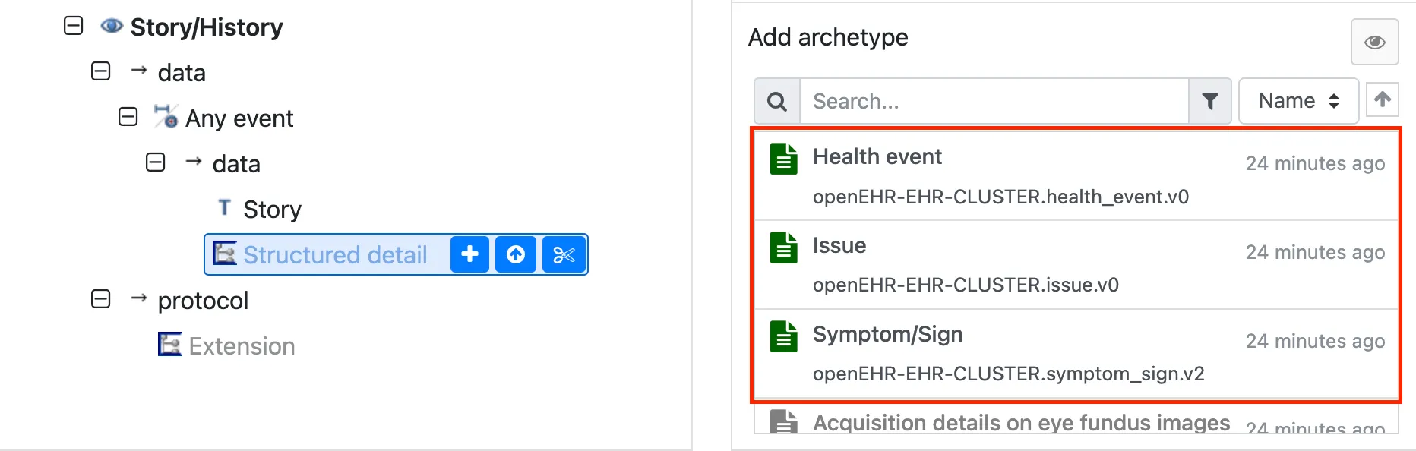Collapse the Story/History root node
This screenshot has width=1416, height=451.
tap(74, 26)
